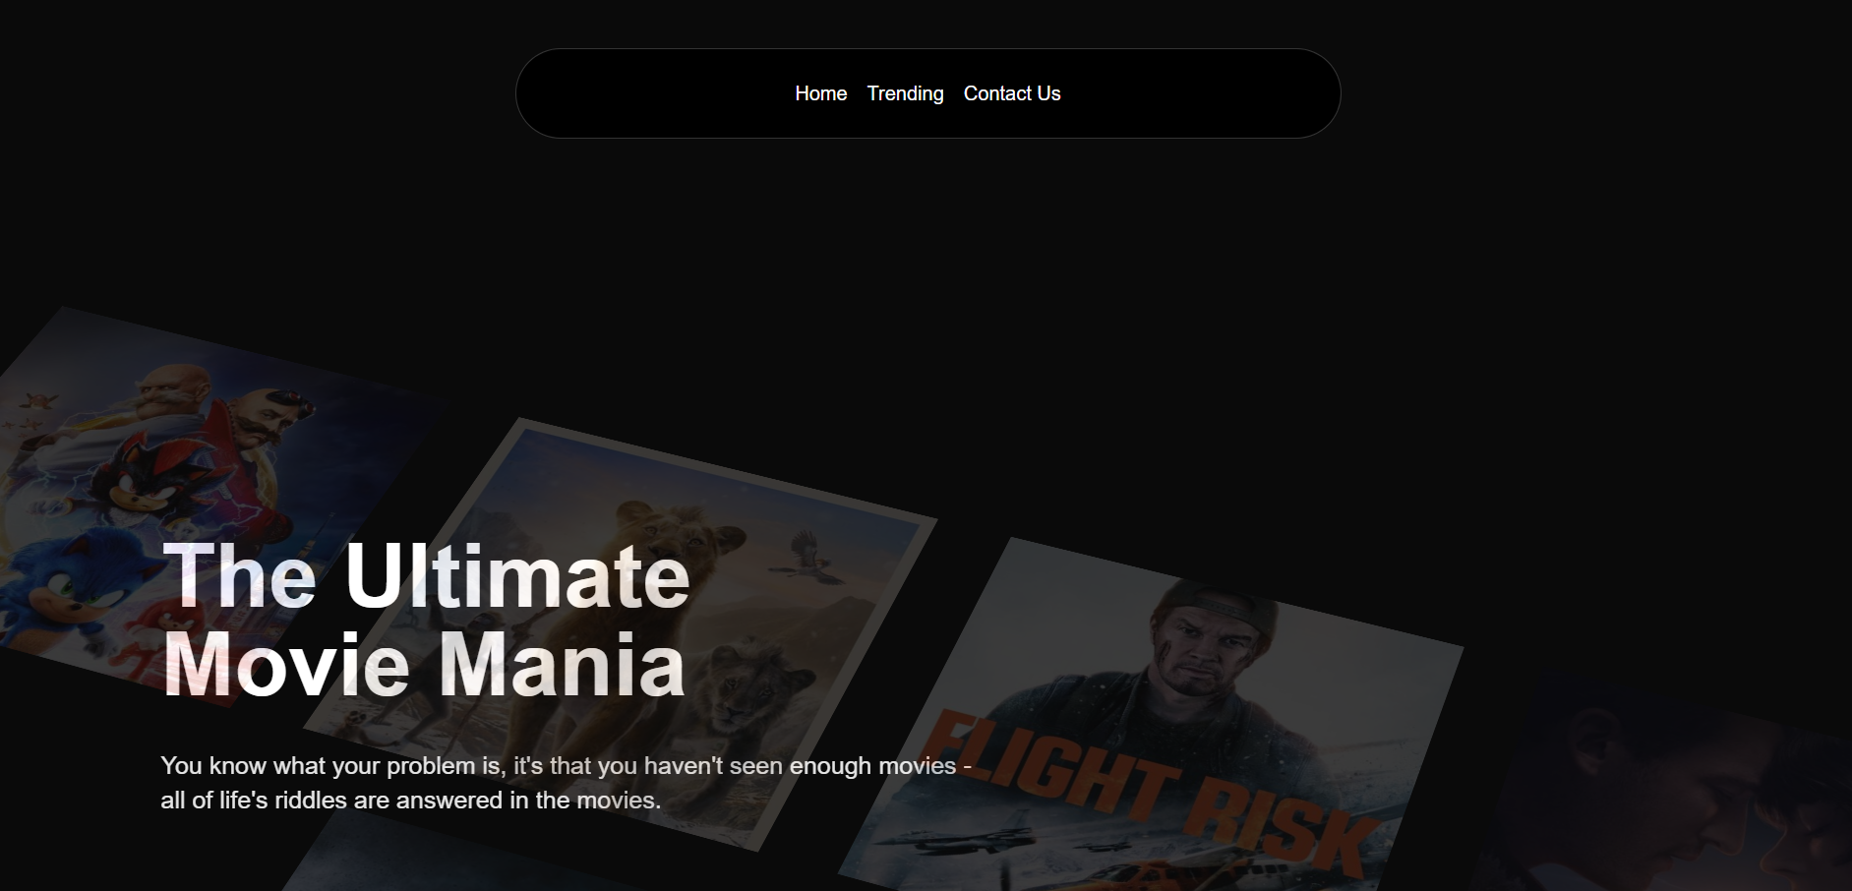Click the "You know what your problem is" tagline
Screen dimensions: 1852x891
566,783
